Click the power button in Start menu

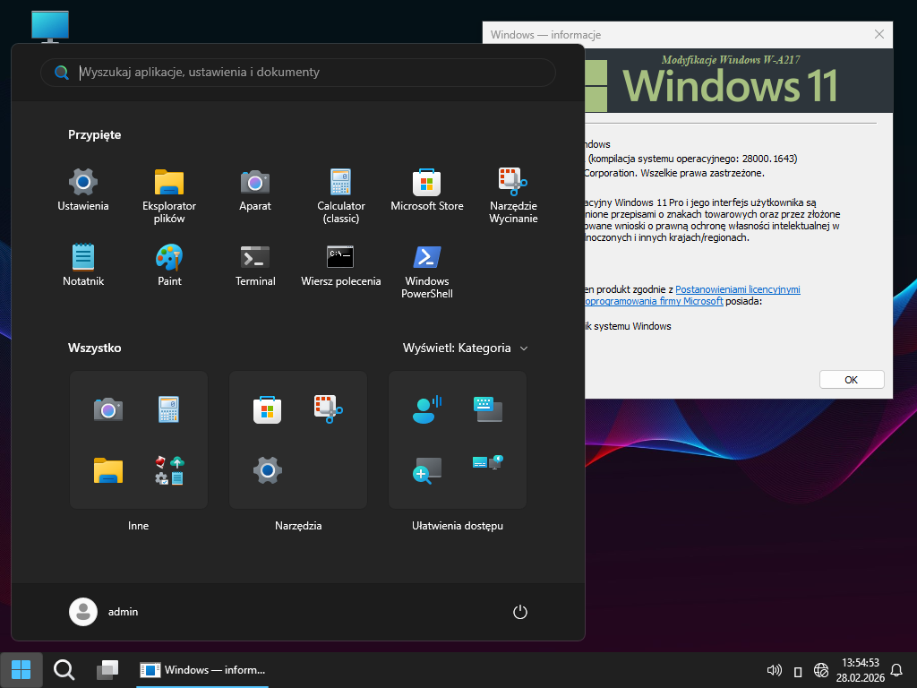click(x=519, y=612)
